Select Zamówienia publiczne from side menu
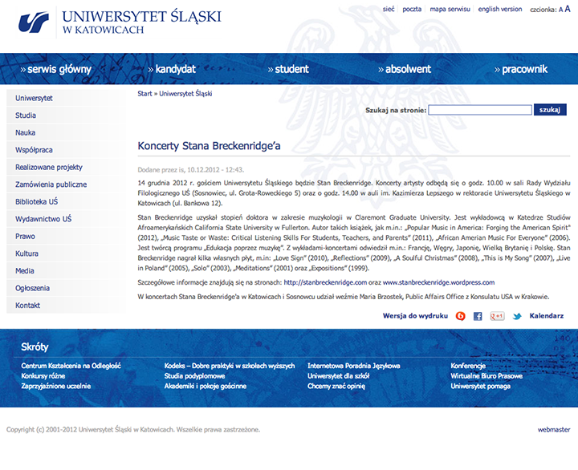Screen dimensions: 578x470 (x=51, y=184)
